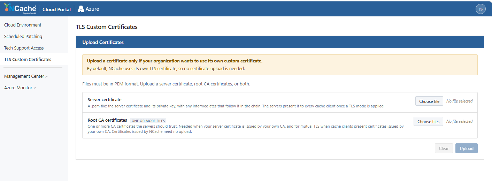Click the Clear button
The image size is (492, 181).
444,148
